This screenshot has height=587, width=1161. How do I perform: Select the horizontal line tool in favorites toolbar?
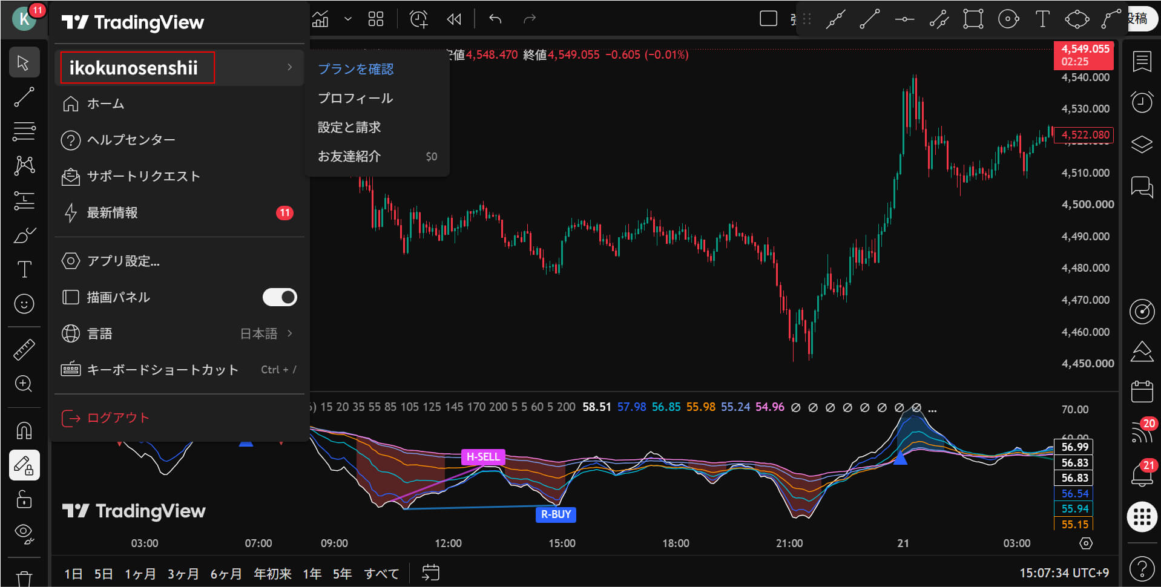(x=904, y=19)
